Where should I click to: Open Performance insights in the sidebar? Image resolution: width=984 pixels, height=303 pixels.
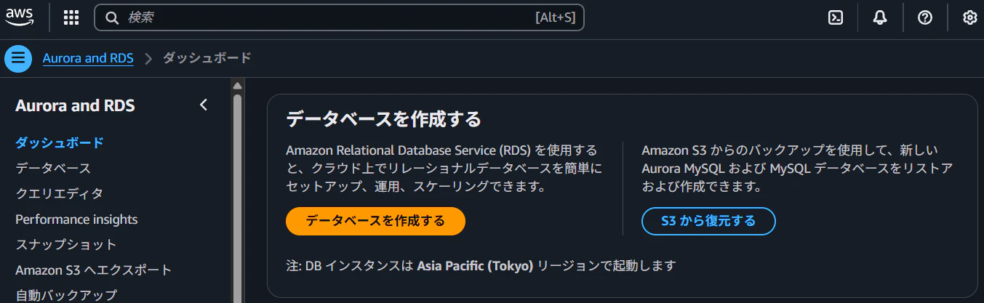(x=76, y=219)
